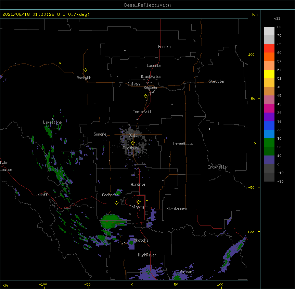Select the Strathmore city label
The image size is (295, 289).
177,209
